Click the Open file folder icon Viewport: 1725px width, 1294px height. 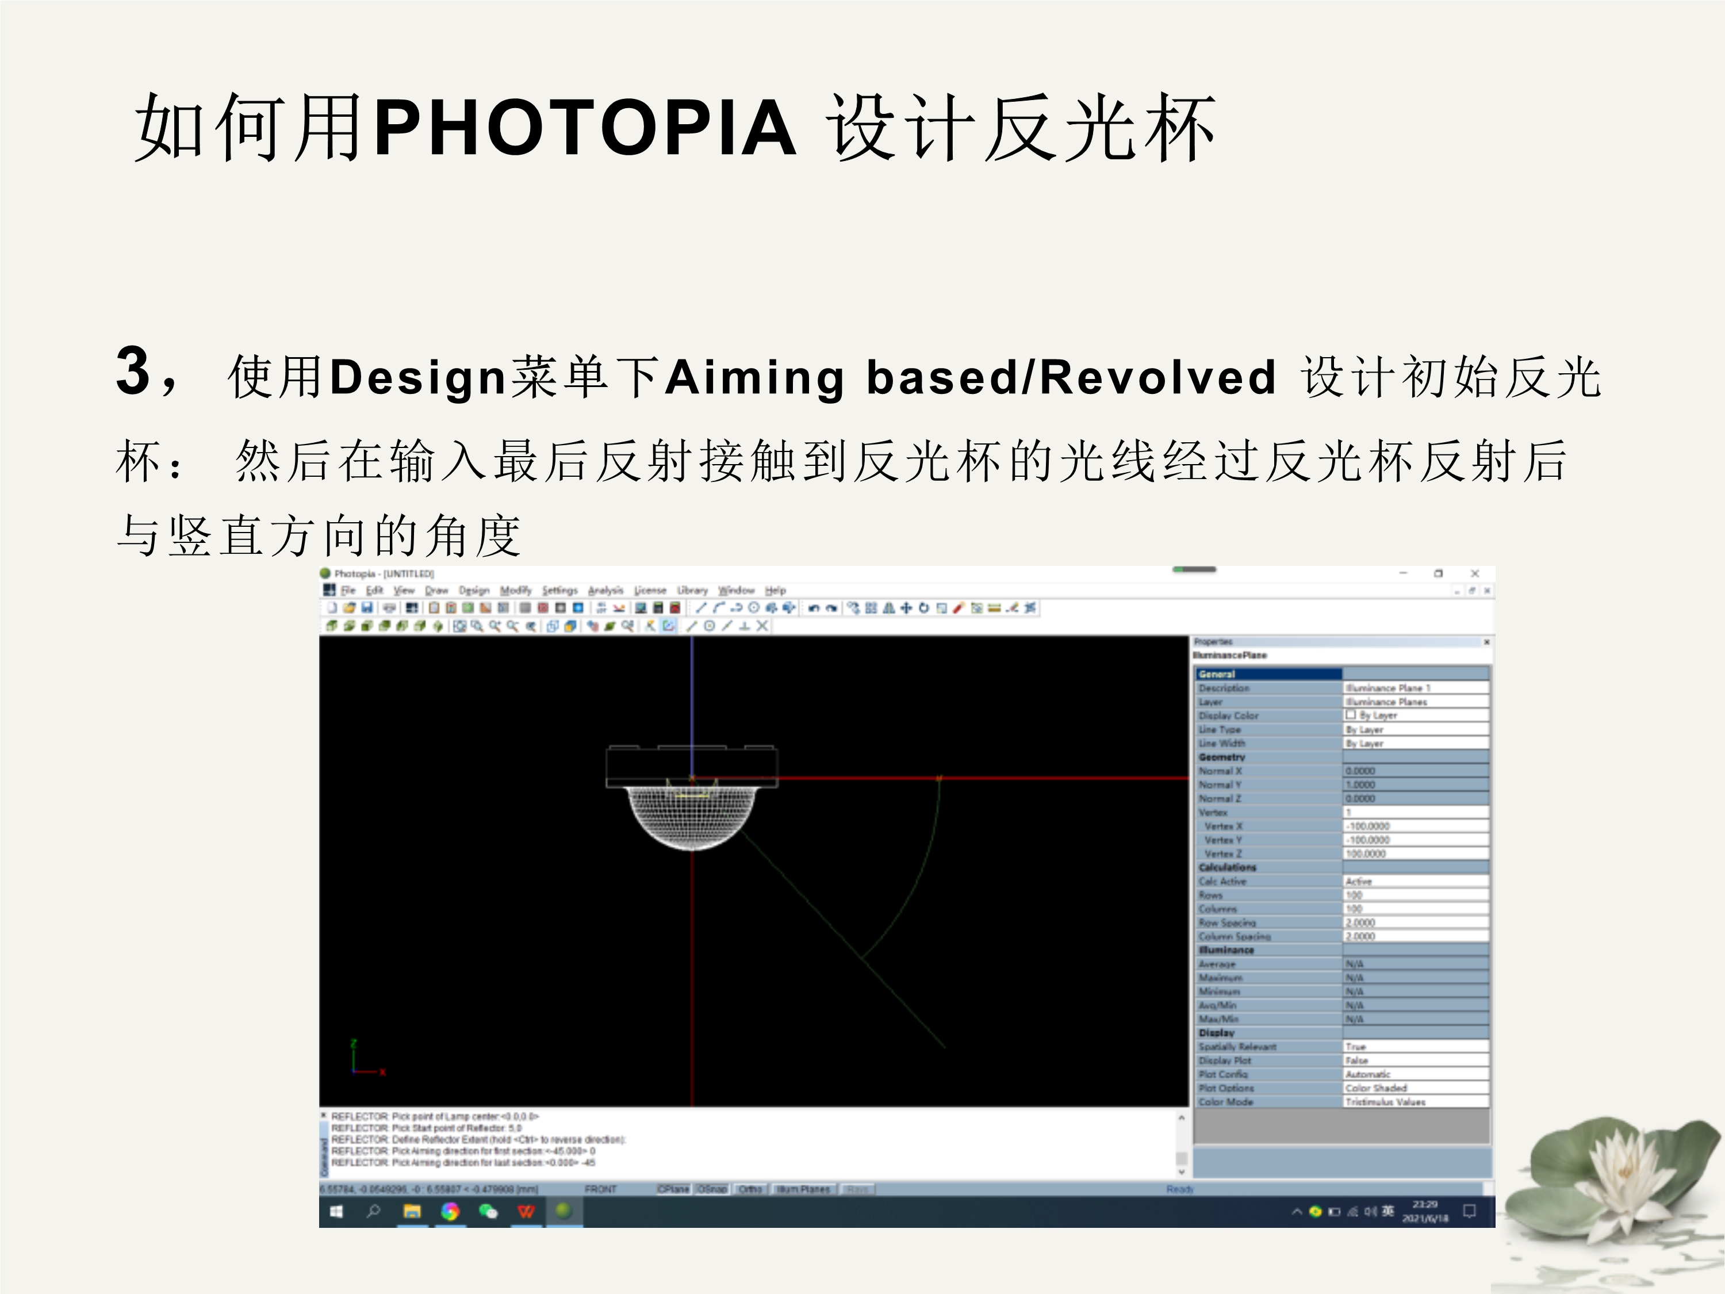(x=350, y=608)
